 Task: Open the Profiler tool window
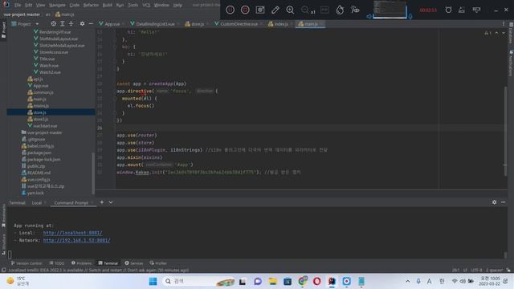[158, 263]
